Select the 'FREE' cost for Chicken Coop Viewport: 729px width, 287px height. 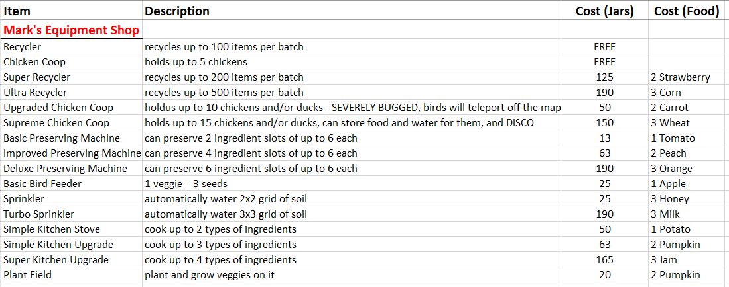click(x=604, y=62)
